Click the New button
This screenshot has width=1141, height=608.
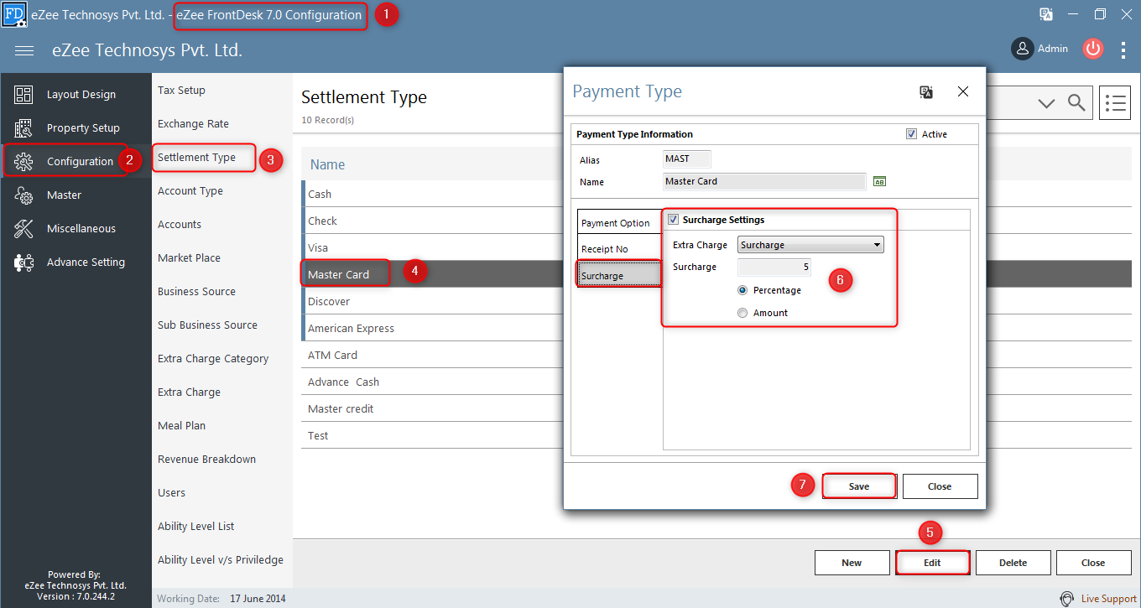click(852, 563)
